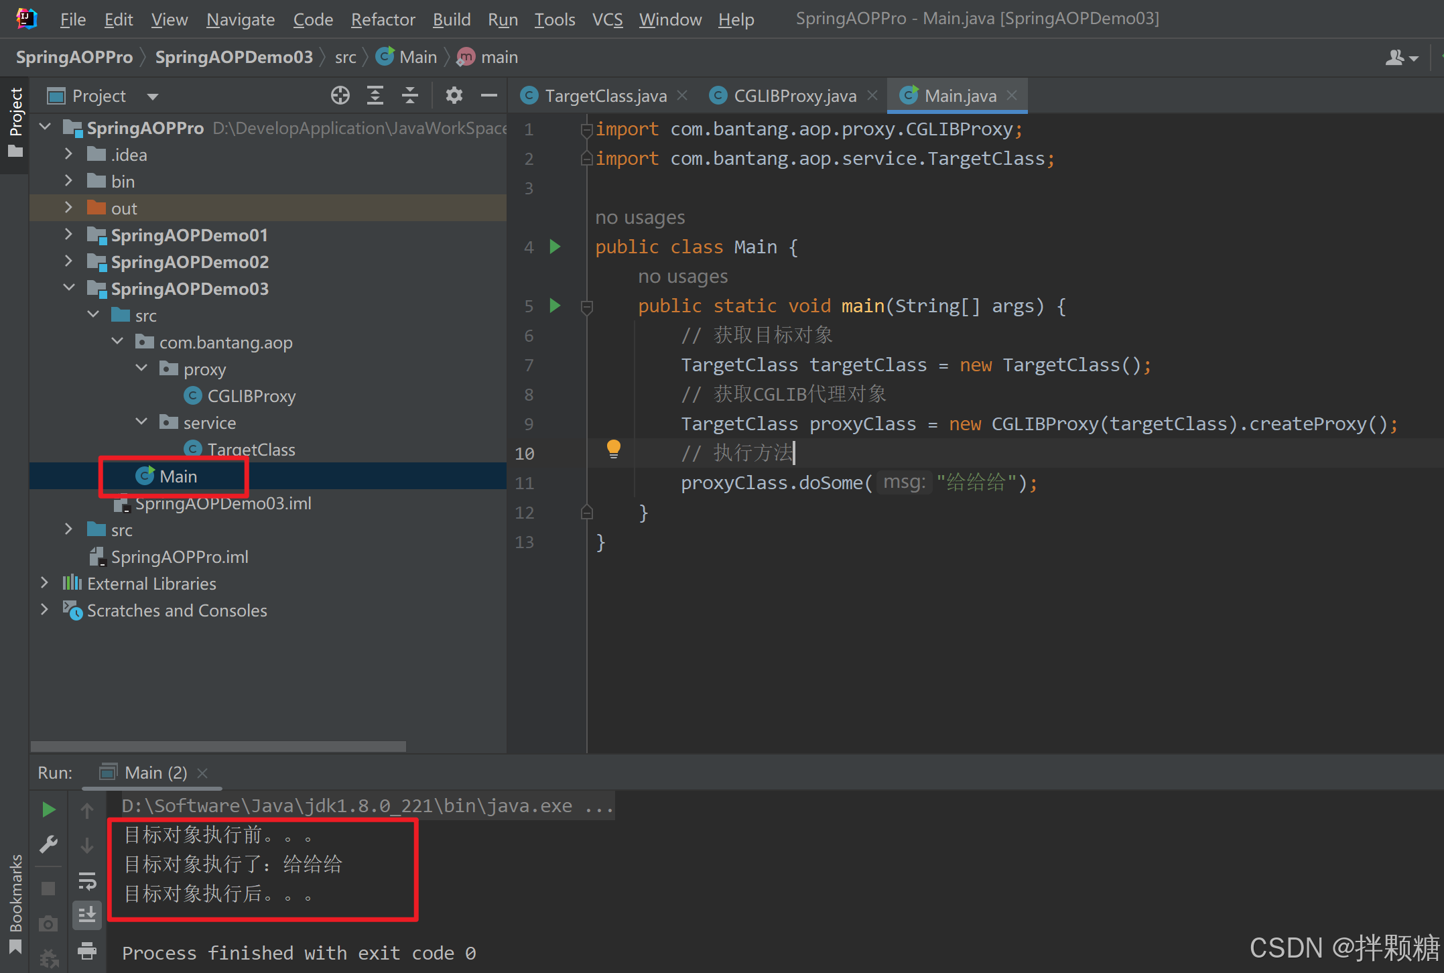1444x973 pixels.
Task: Toggle scroll to end in console
Action: pos(87,915)
